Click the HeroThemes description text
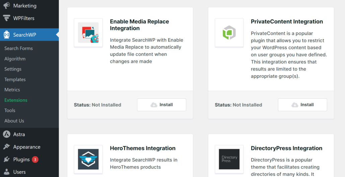 tap(143, 163)
